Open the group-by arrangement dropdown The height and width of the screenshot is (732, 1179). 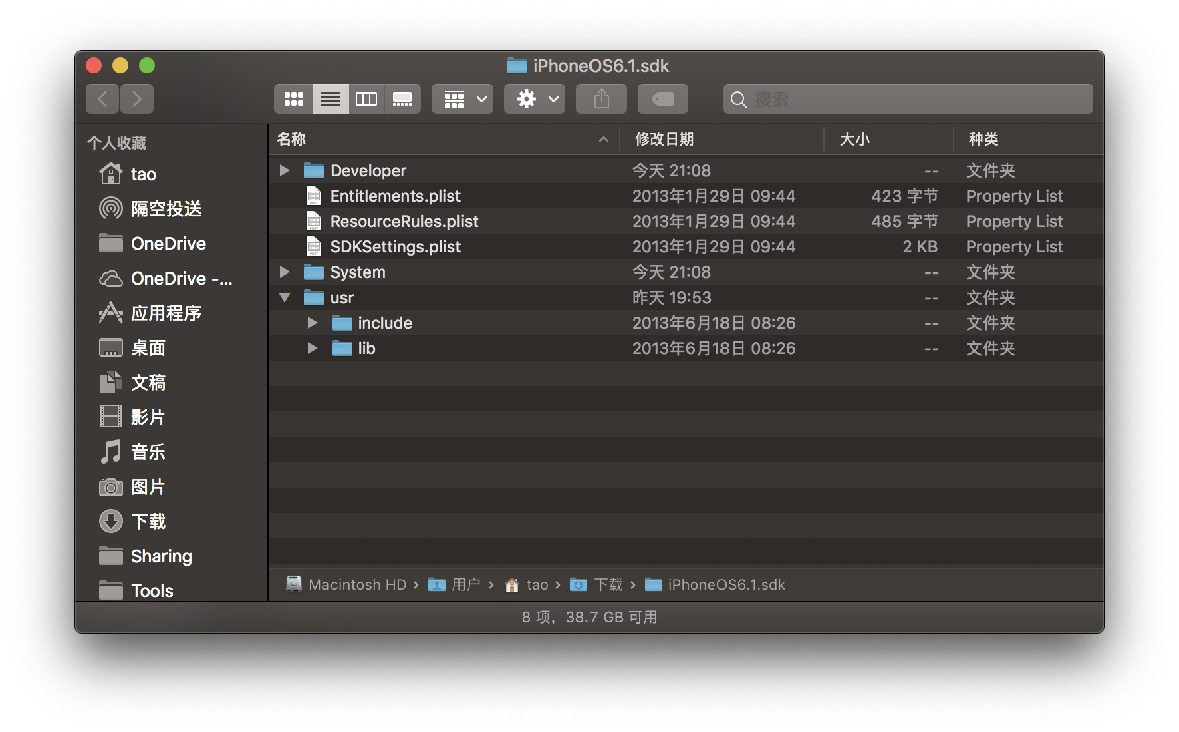point(463,99)
